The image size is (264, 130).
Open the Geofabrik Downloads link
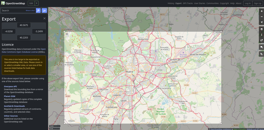click(15, 106)
